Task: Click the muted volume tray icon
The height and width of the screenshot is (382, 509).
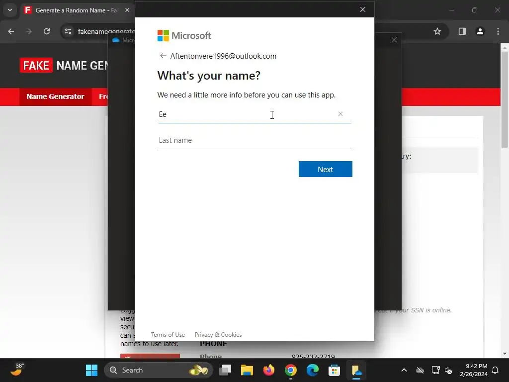Action: (x=449, y=370)
